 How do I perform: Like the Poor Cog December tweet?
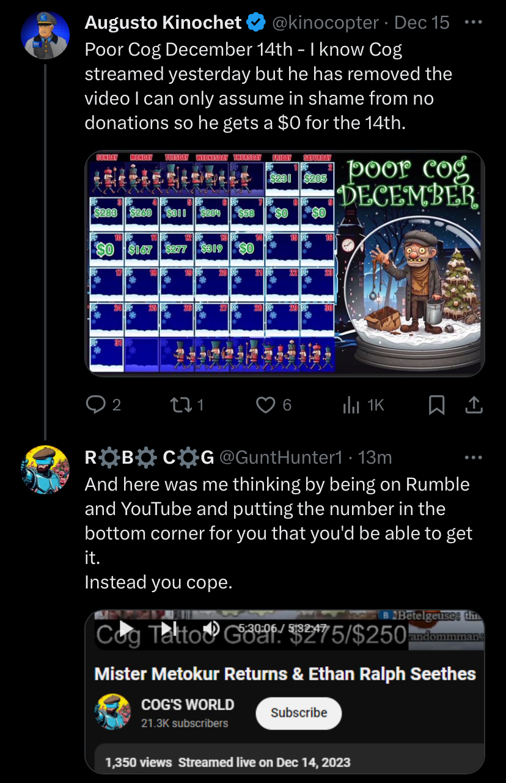pos(265,405)
